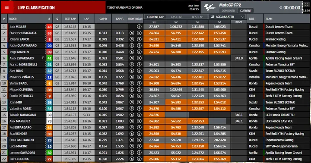Click Jorge Martin's front tyre icon

click(x=132, y=52)
